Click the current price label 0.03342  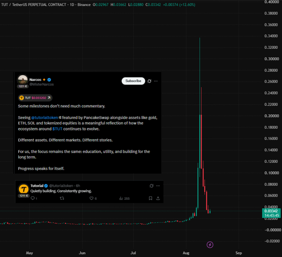pos(271,211)
